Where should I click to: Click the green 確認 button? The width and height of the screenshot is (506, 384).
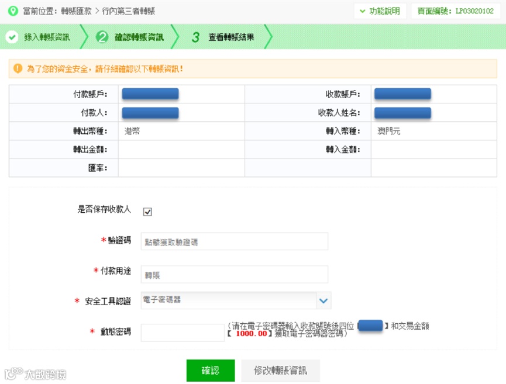[211, 371]
